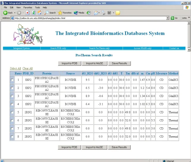191x162 pixels.
Task: Open the View menu
Action: [x=18, y=7]
